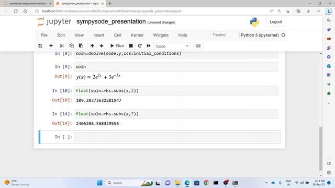This screenshot has height=188, width=335.
Task: Restart kernel and run all cells
Action: 149,46
